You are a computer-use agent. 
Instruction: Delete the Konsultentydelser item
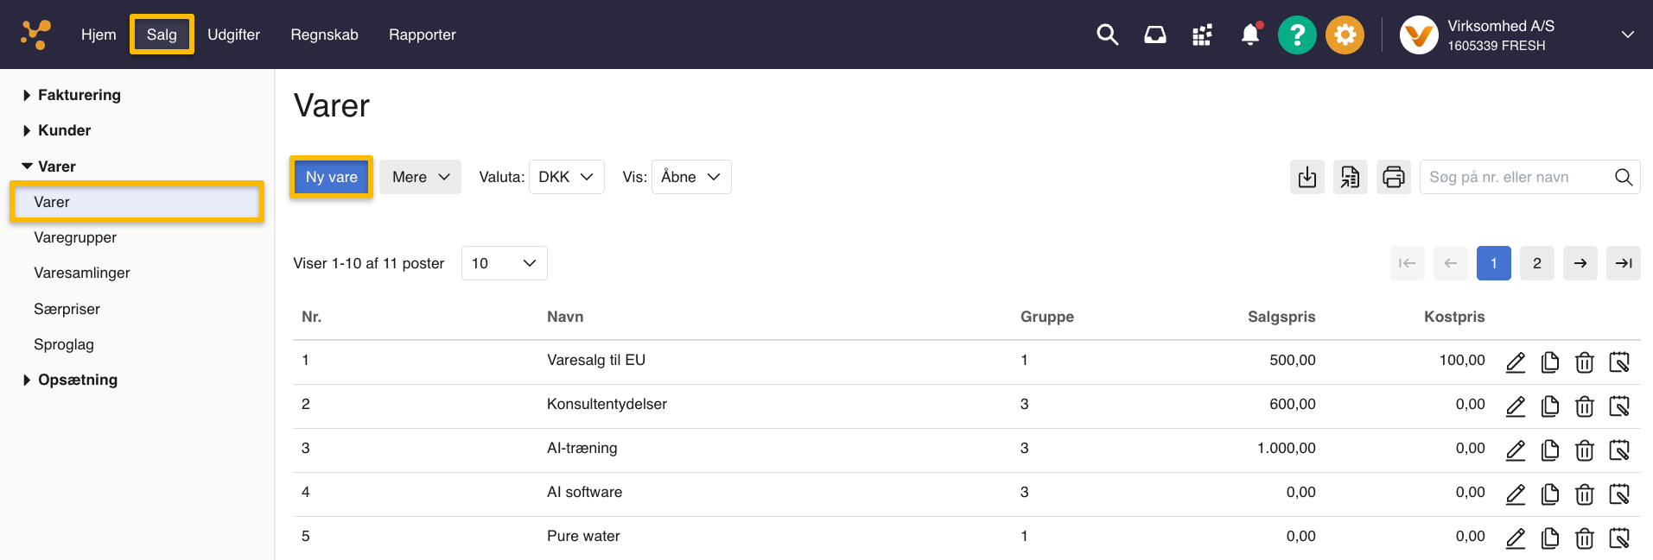(x=1584, y=406)
